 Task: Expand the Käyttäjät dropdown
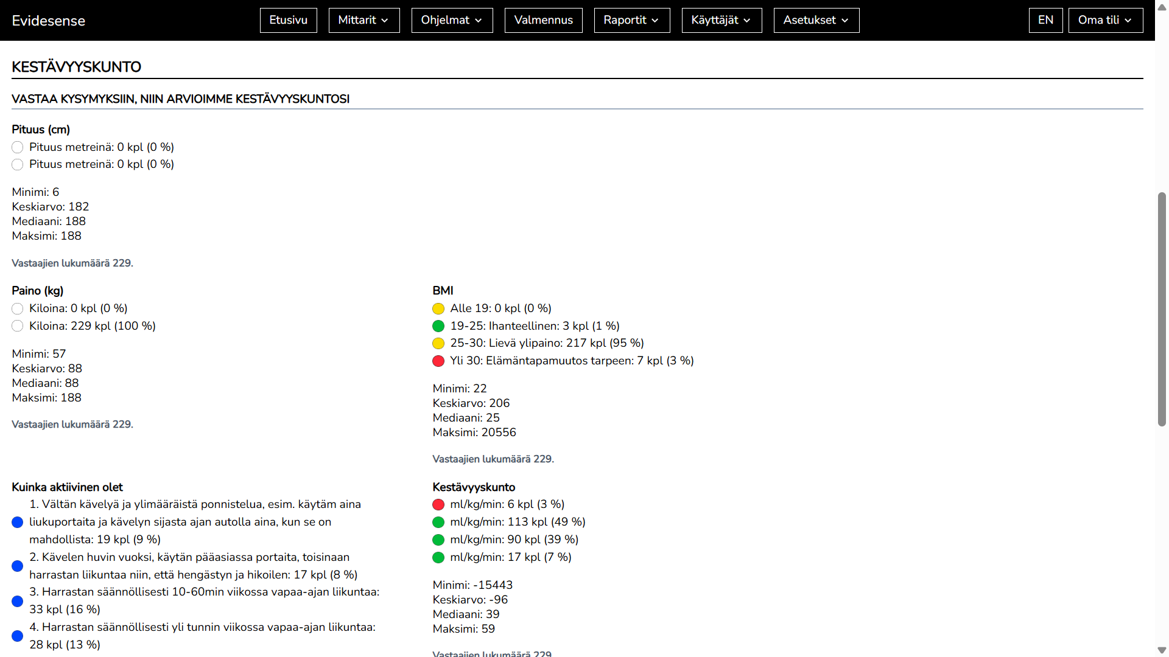[721, 20]
